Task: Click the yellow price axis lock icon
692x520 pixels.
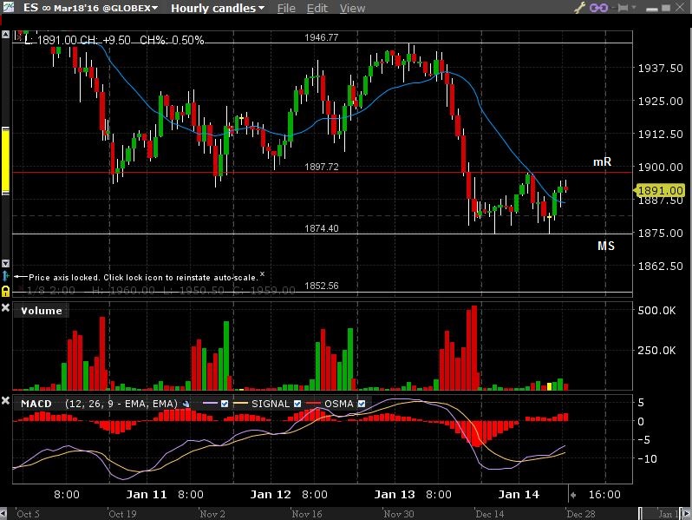Action: pyautogui.click(x=6, y=290)
